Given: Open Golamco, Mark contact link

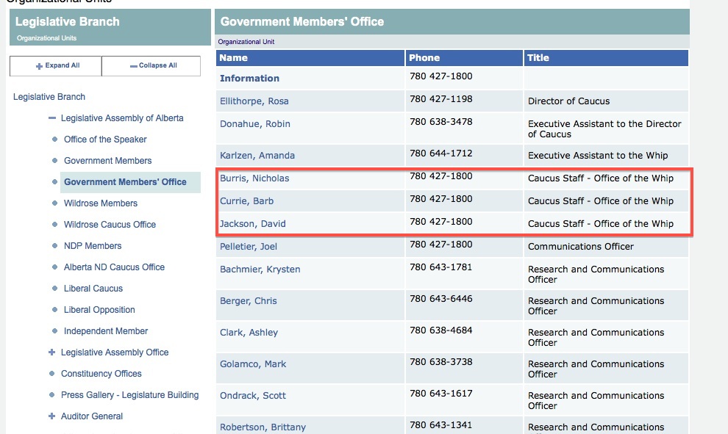Looking at the screenshot, I should point(252,364).
